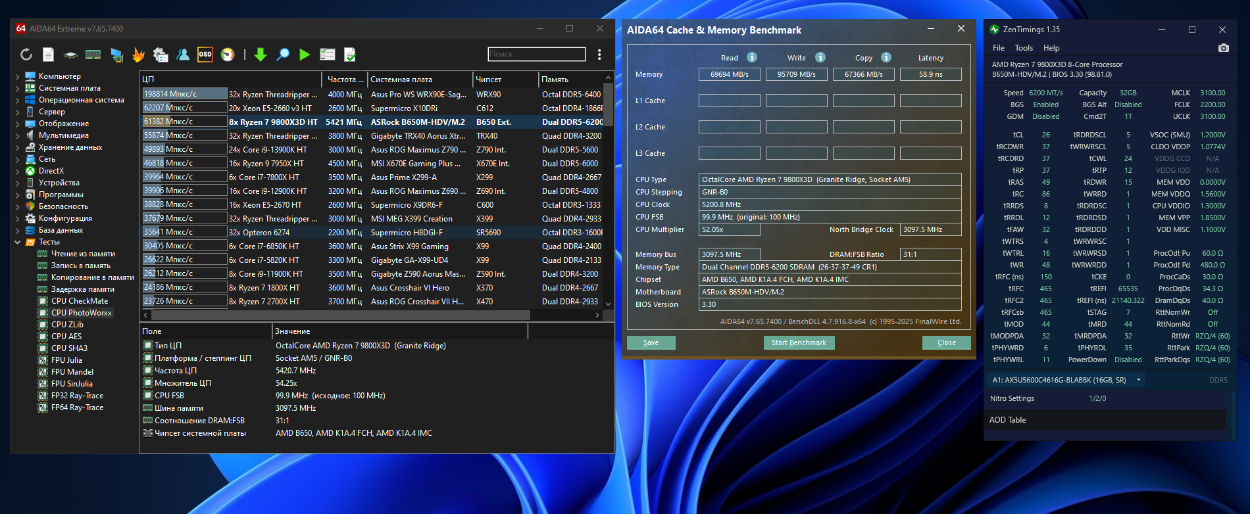Click the Start Benchmark button
Image resolution: width=1250 pixels, height=514 pixels.
pos(799,342)
